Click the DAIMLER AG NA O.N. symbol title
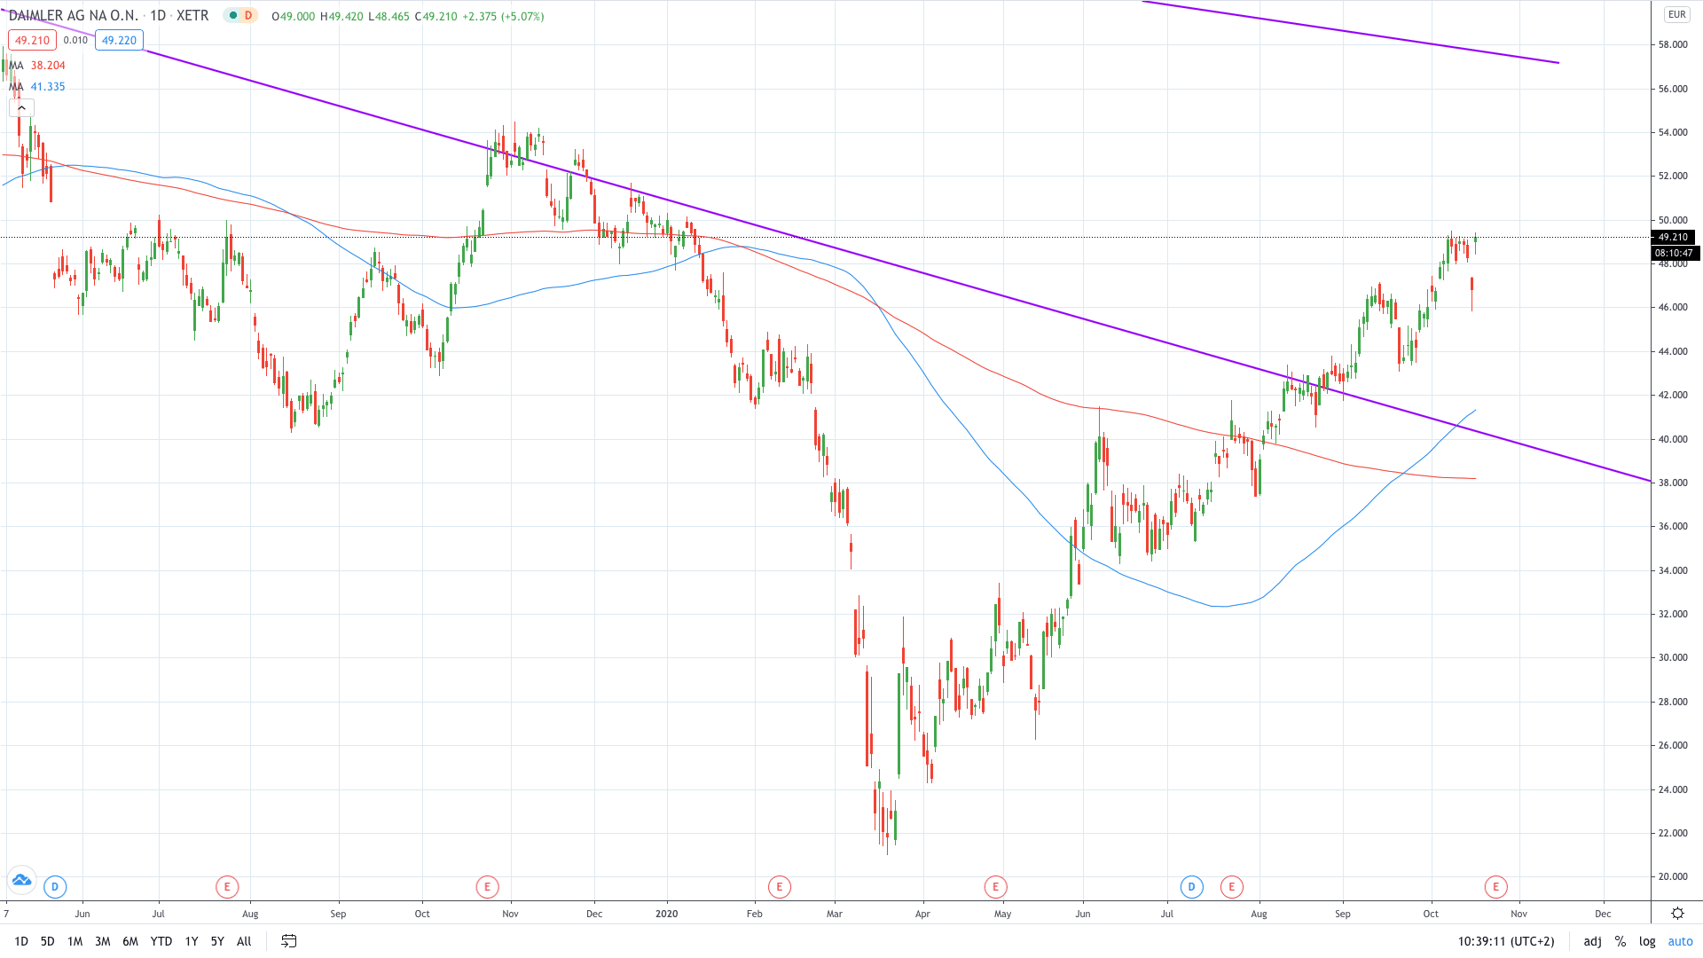 click(73, 16)
